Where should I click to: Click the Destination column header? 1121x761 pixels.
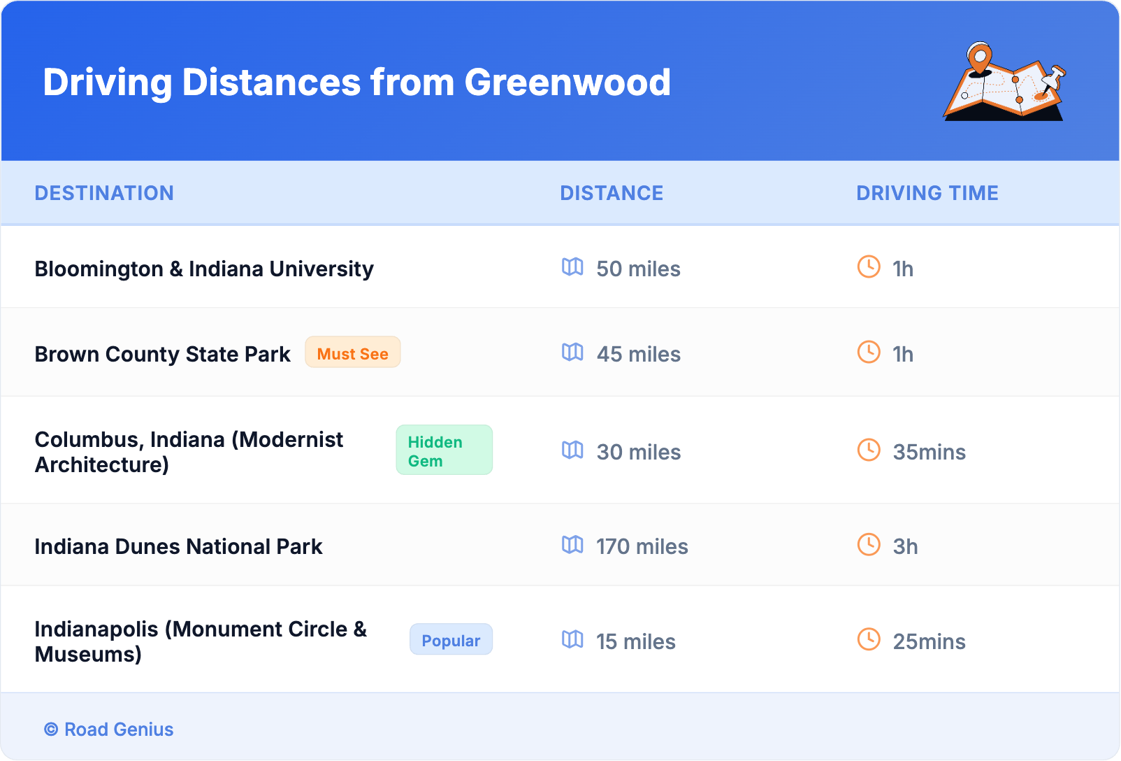tap(104, 193)
